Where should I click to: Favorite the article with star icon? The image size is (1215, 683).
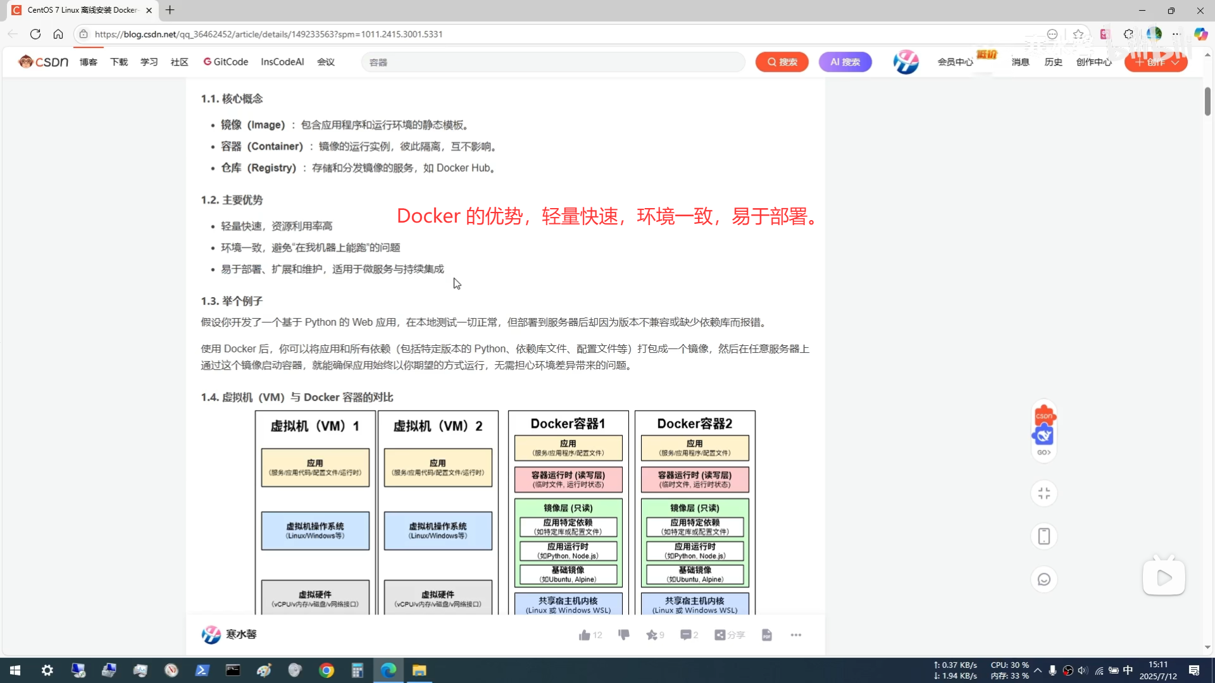click(x=652, y=635)
